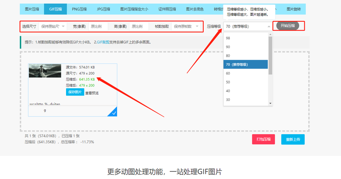Click the 查看预览 link
The height and width of the screenshot is (179, 341).
click(x=92, y=93)
